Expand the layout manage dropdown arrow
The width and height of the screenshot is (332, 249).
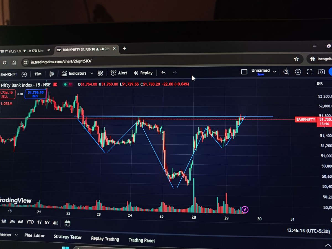click(x=274, y=72)
